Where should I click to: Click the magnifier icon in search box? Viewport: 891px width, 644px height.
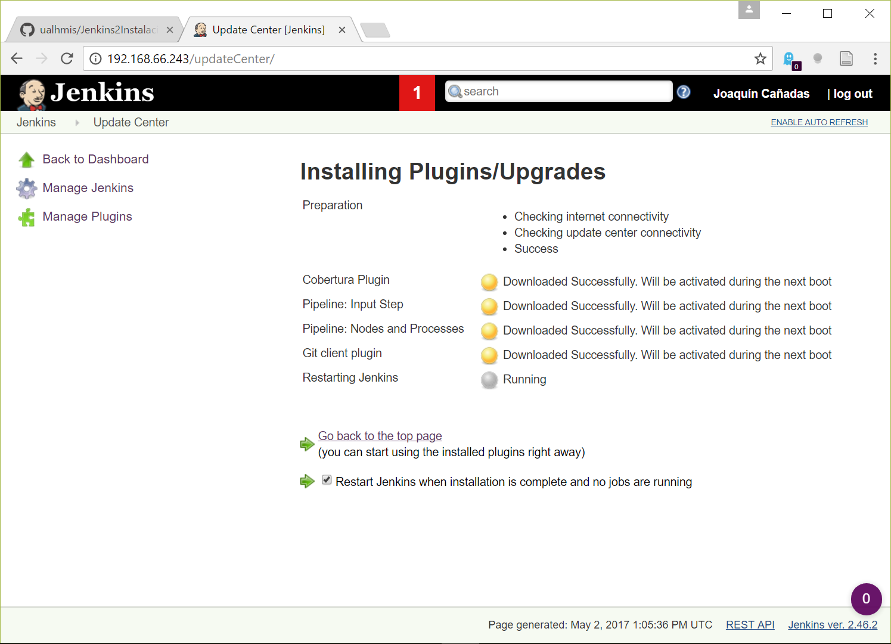(x=455, y=92)
